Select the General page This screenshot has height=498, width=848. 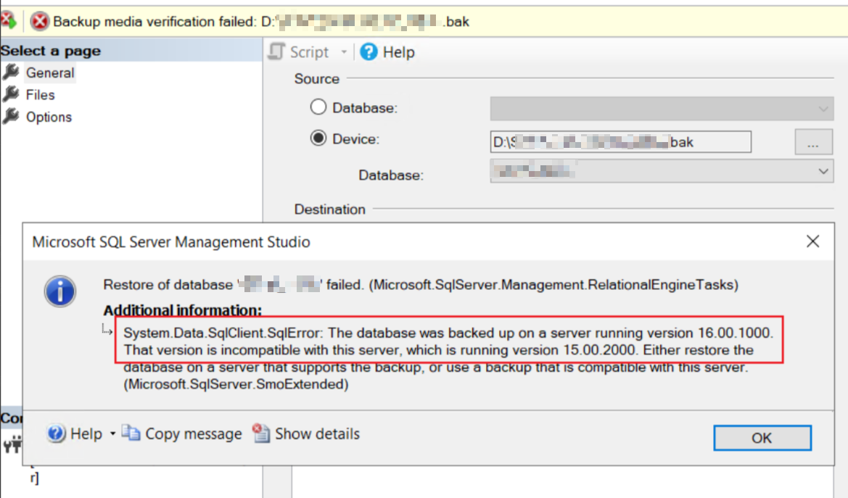(x=50, y=72)
